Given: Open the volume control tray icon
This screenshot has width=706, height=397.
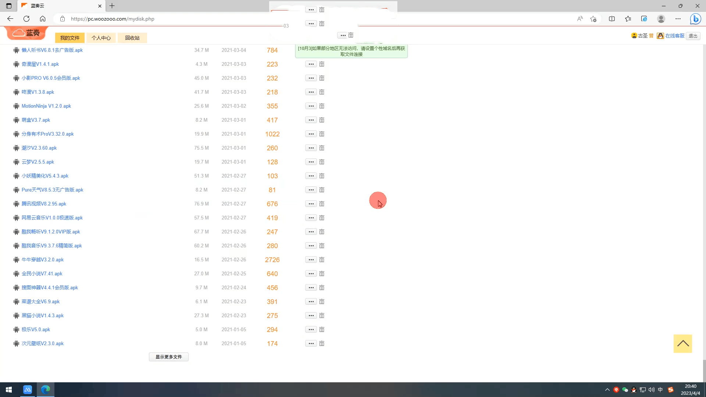Looking at the screenshot, I should 651,390.
